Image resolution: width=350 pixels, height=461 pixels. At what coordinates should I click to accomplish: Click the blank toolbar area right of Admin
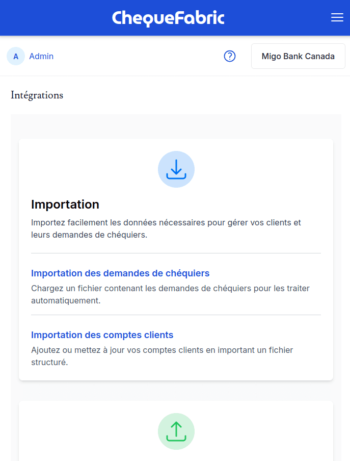(x=138, y=56)
